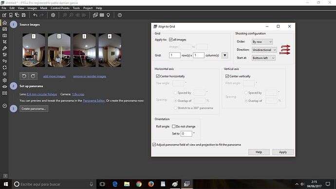
Task: Open the Control Points menu
Action: click(60, 8)
